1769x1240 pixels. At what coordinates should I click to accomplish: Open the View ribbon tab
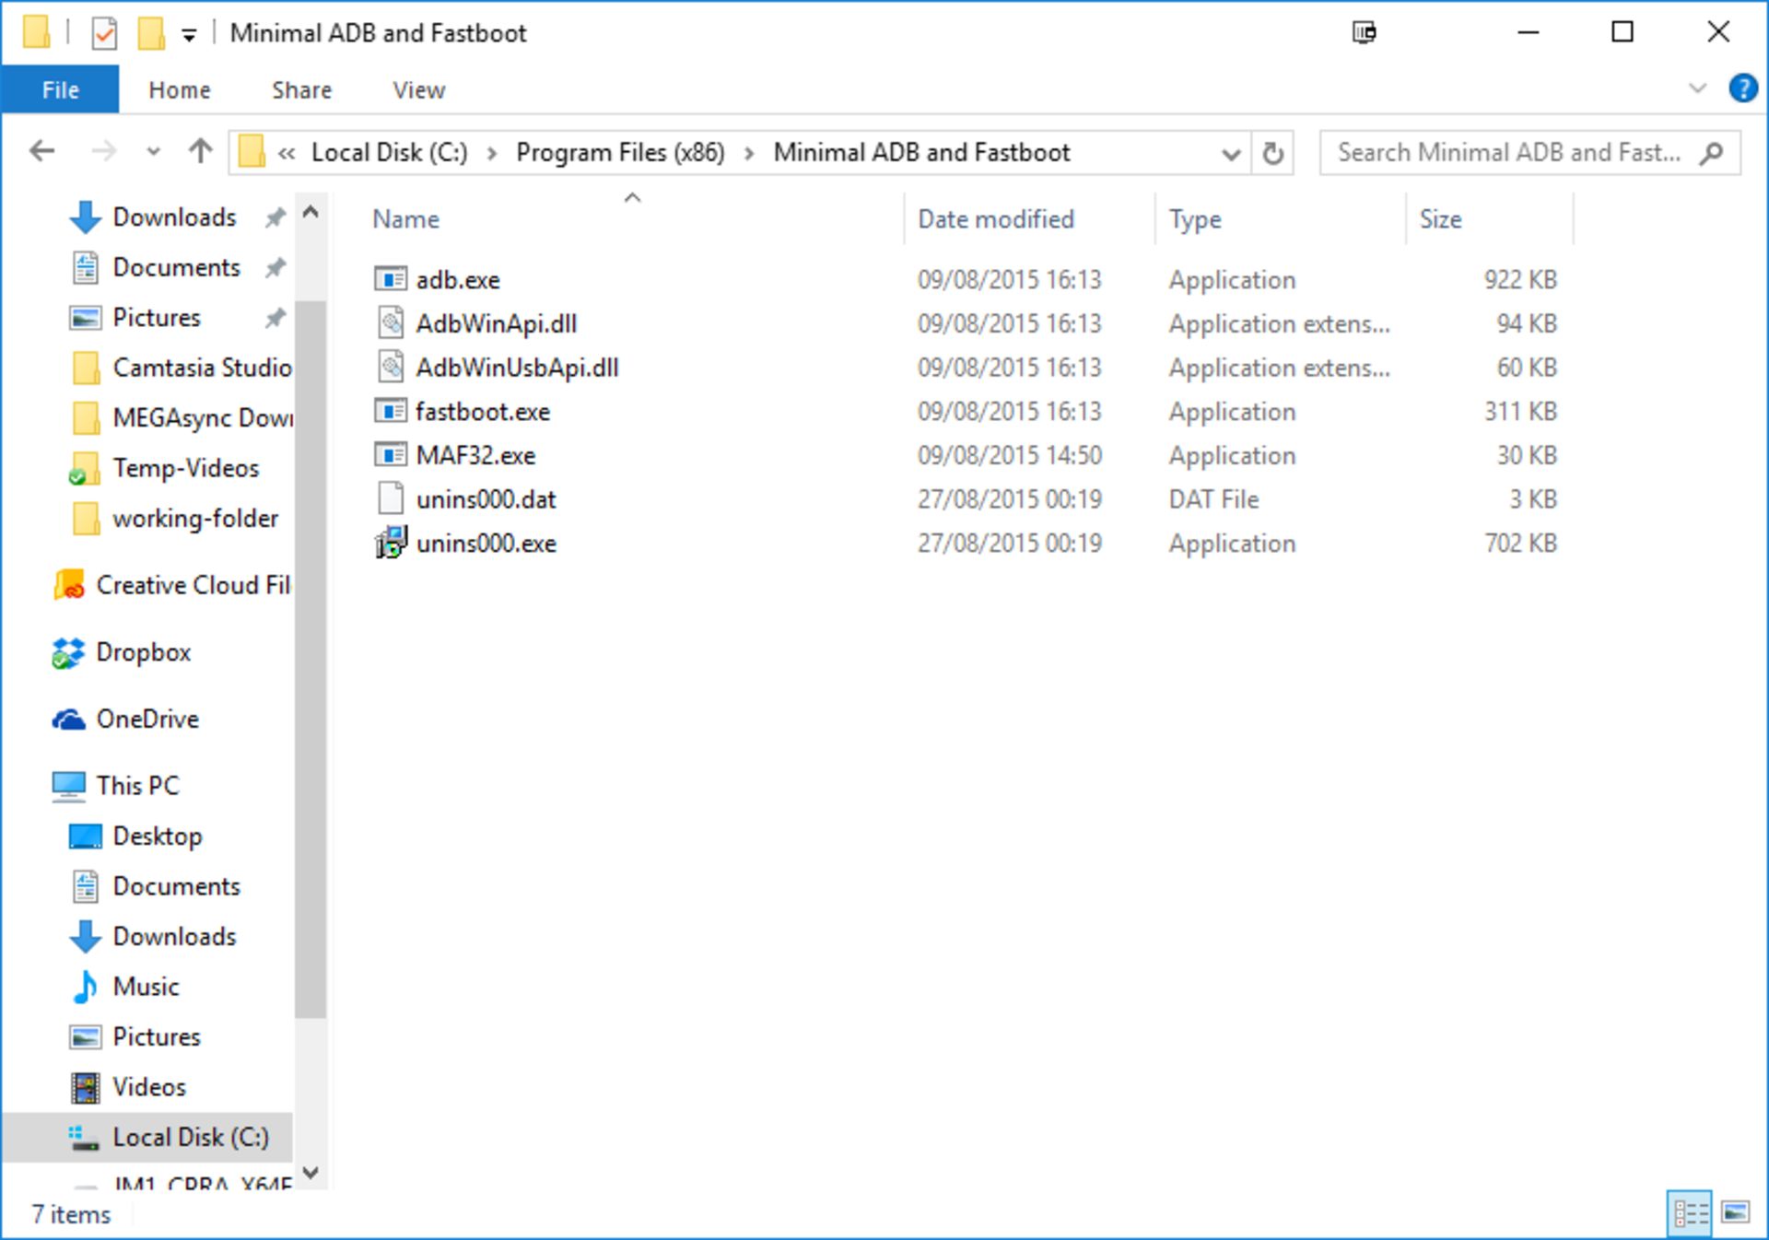[x=418, y=89]
